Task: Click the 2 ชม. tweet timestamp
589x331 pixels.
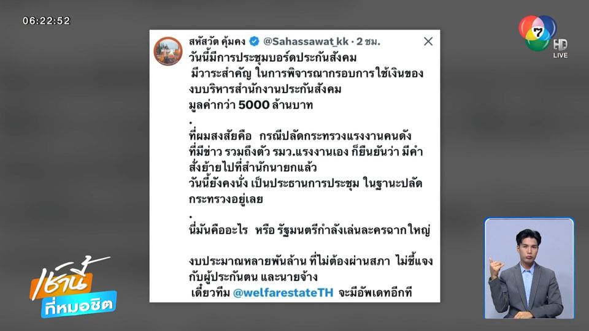Action: 368,41
